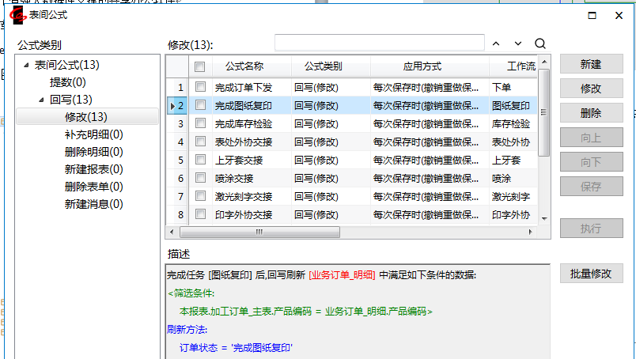Toggle the select-all checkbox in table header
Viewport: 636px width, 359px height.
pyautogui.click(x=200, y=67)
